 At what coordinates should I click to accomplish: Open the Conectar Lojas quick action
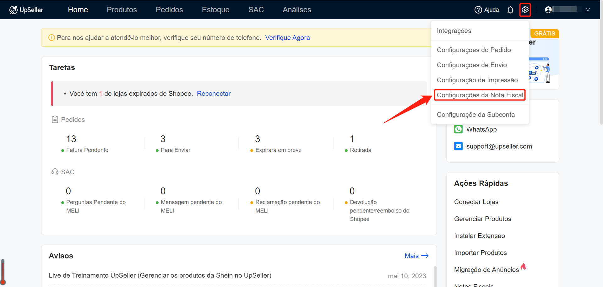point(476,202)
